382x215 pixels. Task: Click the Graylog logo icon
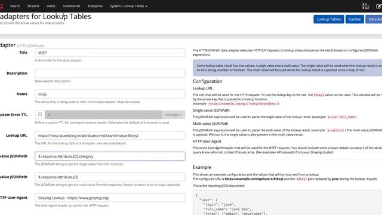coord(1,6)
